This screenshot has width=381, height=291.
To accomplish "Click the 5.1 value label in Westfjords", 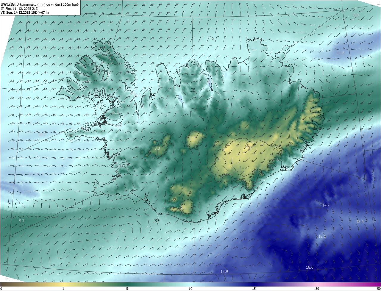I will (x=111, y=59).
